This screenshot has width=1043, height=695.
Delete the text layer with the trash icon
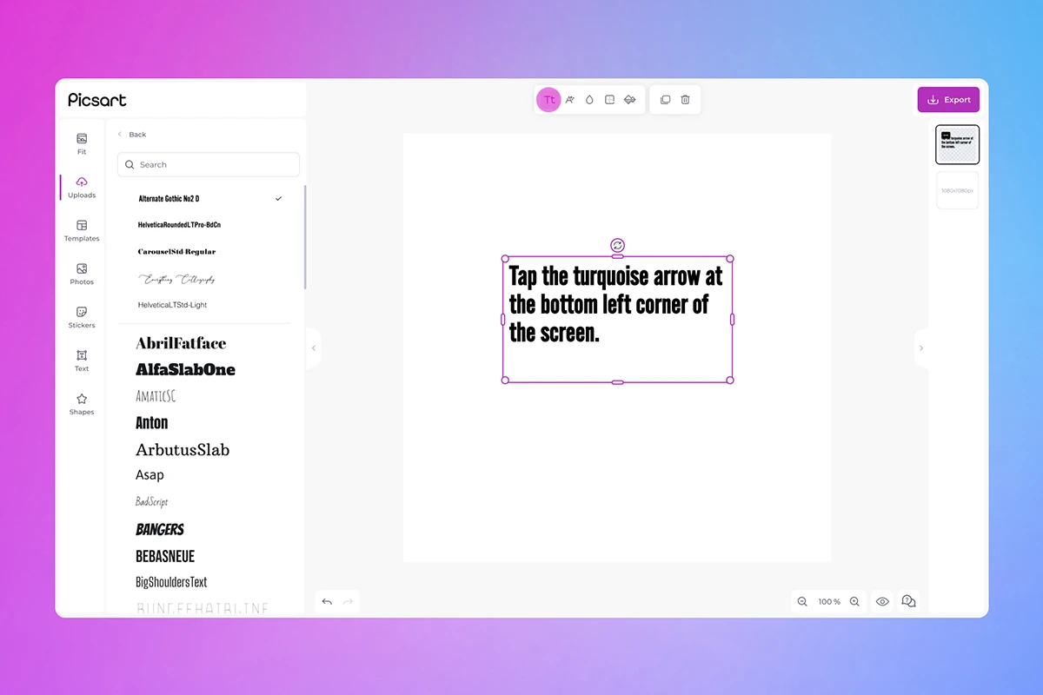[686, 99]
